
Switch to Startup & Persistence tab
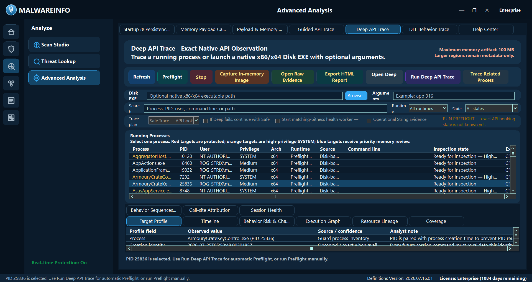(x=147, y=29)
